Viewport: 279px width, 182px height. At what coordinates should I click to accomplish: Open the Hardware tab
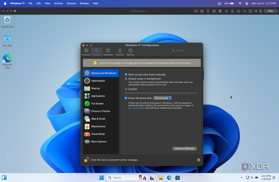(x=108, y=52)
